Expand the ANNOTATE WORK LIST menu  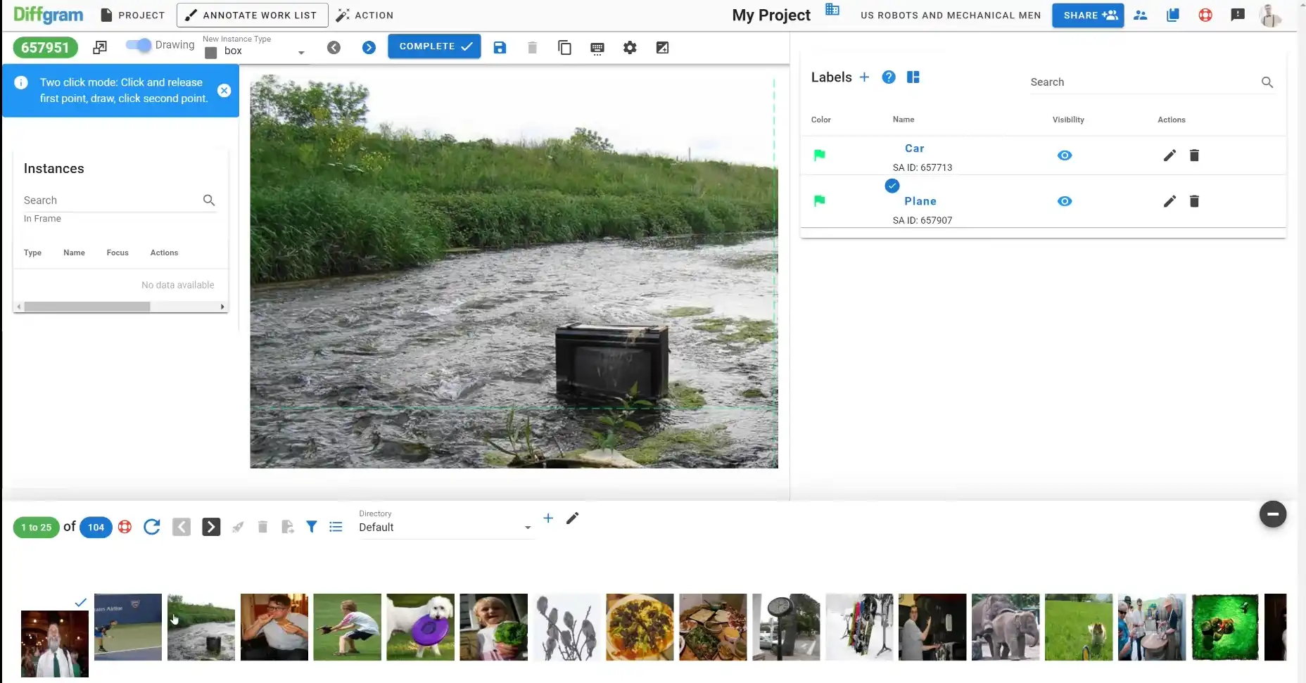coord(251,14)
